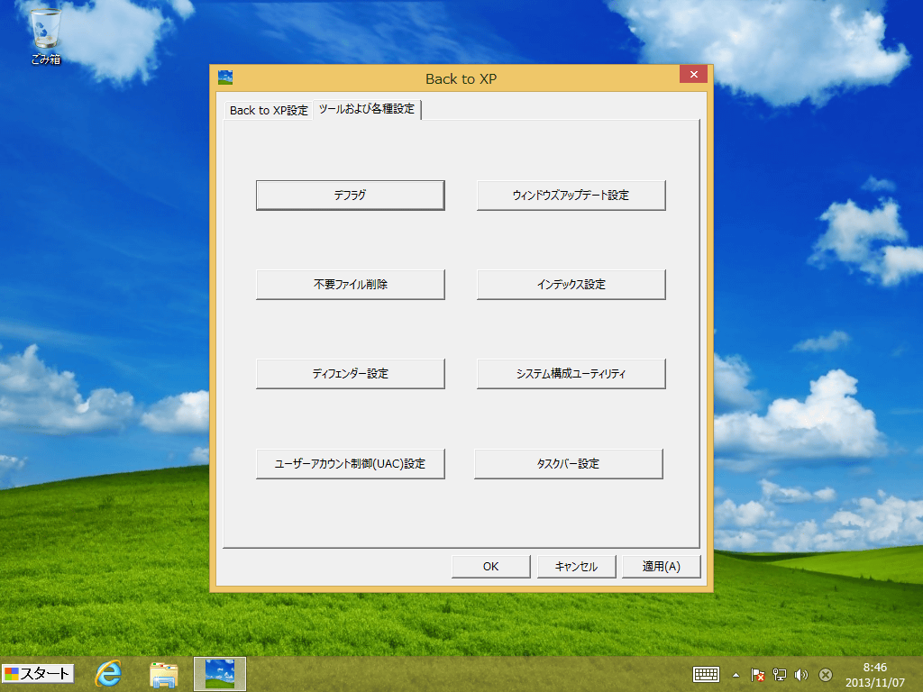Viewport: 923px width, 692px height.
Task: Open ユーザーアカウント制御(UAC)設定
Action: coord(350,464)
